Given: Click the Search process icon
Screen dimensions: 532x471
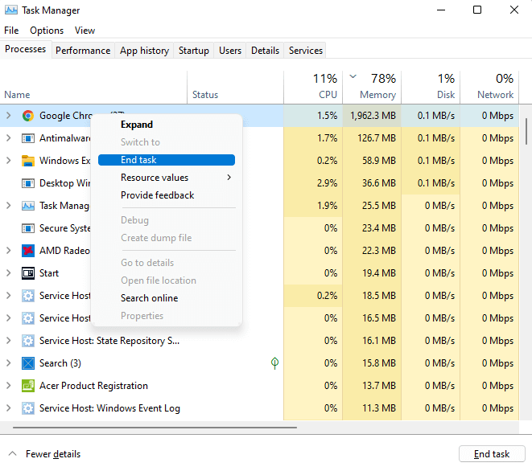Looking at the screenshot, I should pos(28,363).
